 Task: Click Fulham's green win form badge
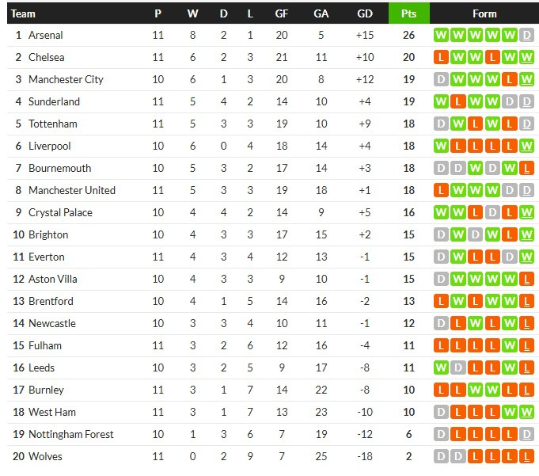(511, 345)
